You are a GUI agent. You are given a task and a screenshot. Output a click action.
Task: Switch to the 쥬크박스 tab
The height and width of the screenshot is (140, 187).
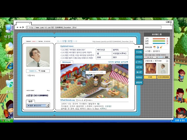coord(139,62)
